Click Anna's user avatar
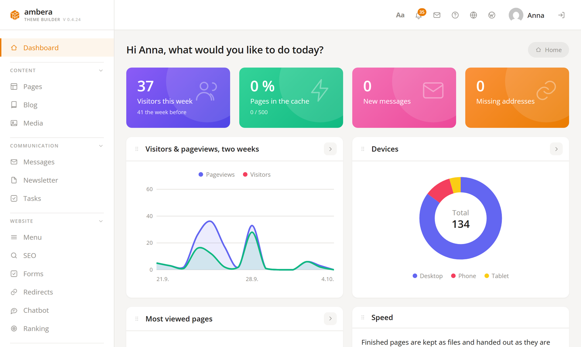 tap(516, 15)
